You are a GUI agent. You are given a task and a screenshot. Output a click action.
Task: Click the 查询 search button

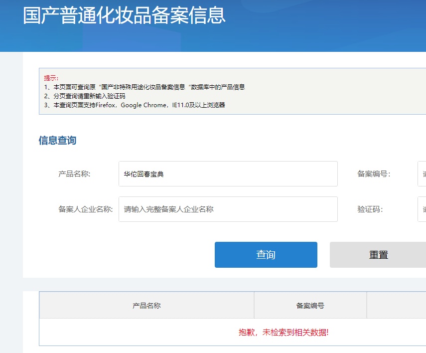point(266,254)
